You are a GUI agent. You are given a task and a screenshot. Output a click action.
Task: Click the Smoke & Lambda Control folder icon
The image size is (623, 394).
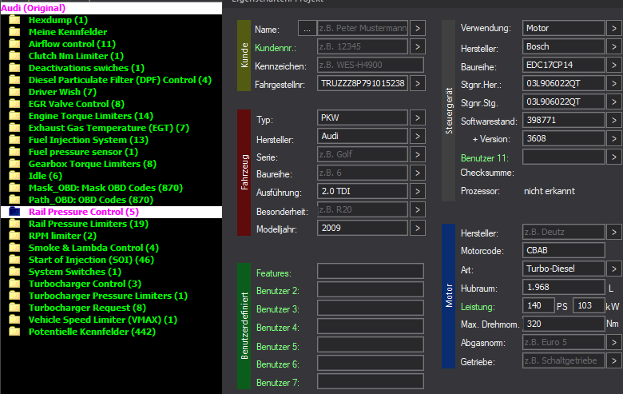point(14,248)
